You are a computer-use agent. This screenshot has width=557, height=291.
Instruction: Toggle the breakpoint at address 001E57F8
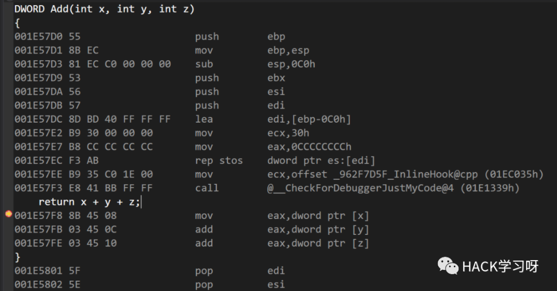9,214
